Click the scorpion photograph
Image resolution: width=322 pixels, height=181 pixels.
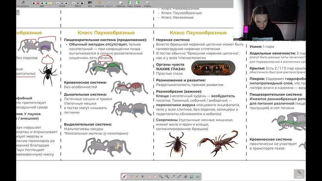218,143
